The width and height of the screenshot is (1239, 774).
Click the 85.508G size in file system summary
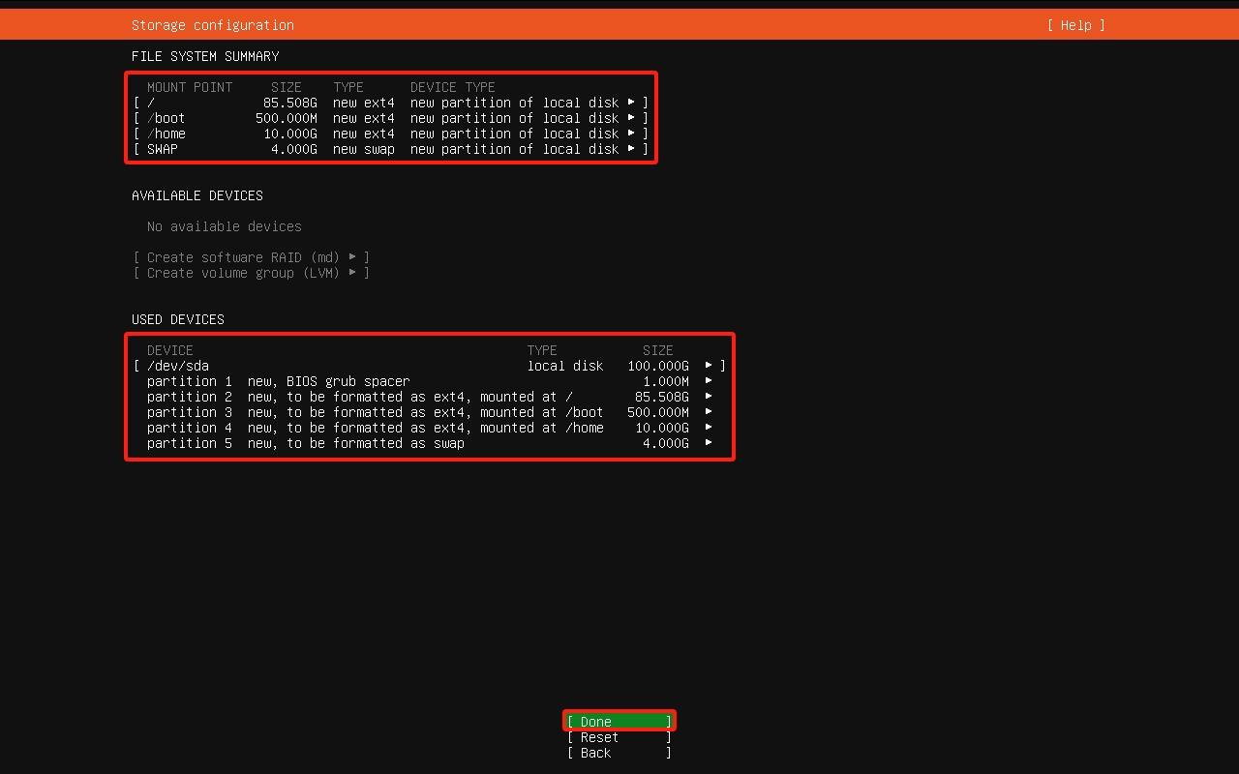pyautogui.click(x=290, y=103)
